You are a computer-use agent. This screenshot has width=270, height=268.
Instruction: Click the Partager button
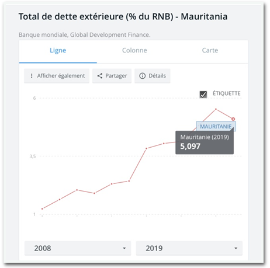tap(112, 76)
